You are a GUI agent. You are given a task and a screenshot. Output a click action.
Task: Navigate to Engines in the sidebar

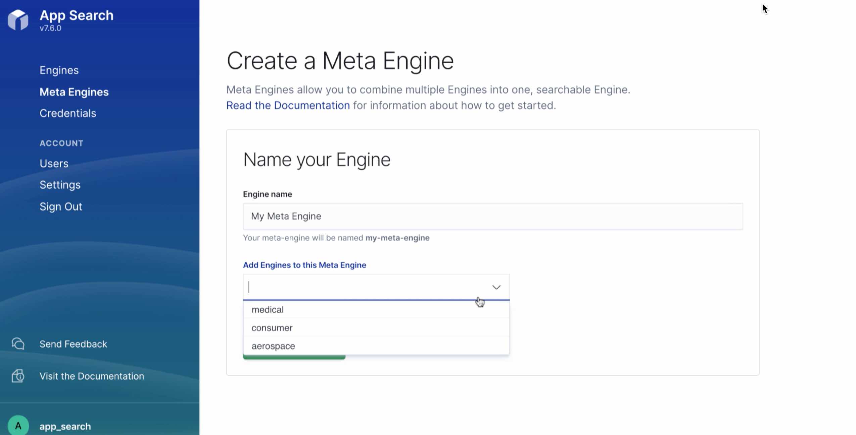click(59, 70)
